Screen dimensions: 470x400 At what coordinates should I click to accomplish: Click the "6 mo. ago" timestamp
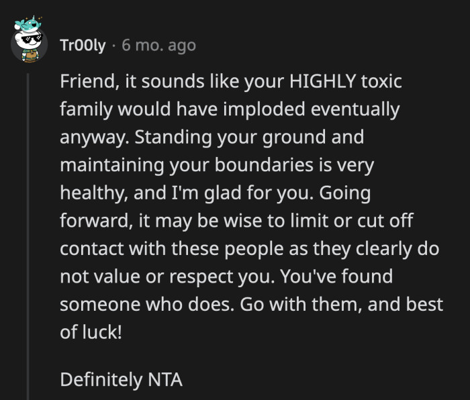pyautogui.click(x=158, y=46)
